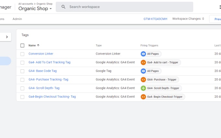221x138 pixels.
Task: Click the orange custom event icon for Add to cart trigger
Action: (143, 62)
